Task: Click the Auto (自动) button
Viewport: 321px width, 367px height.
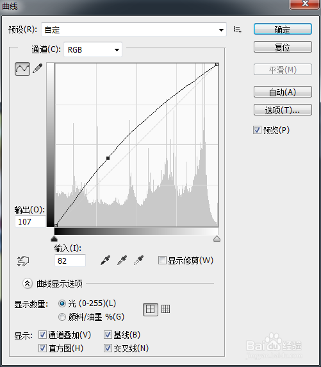Action: coord(283,92)
